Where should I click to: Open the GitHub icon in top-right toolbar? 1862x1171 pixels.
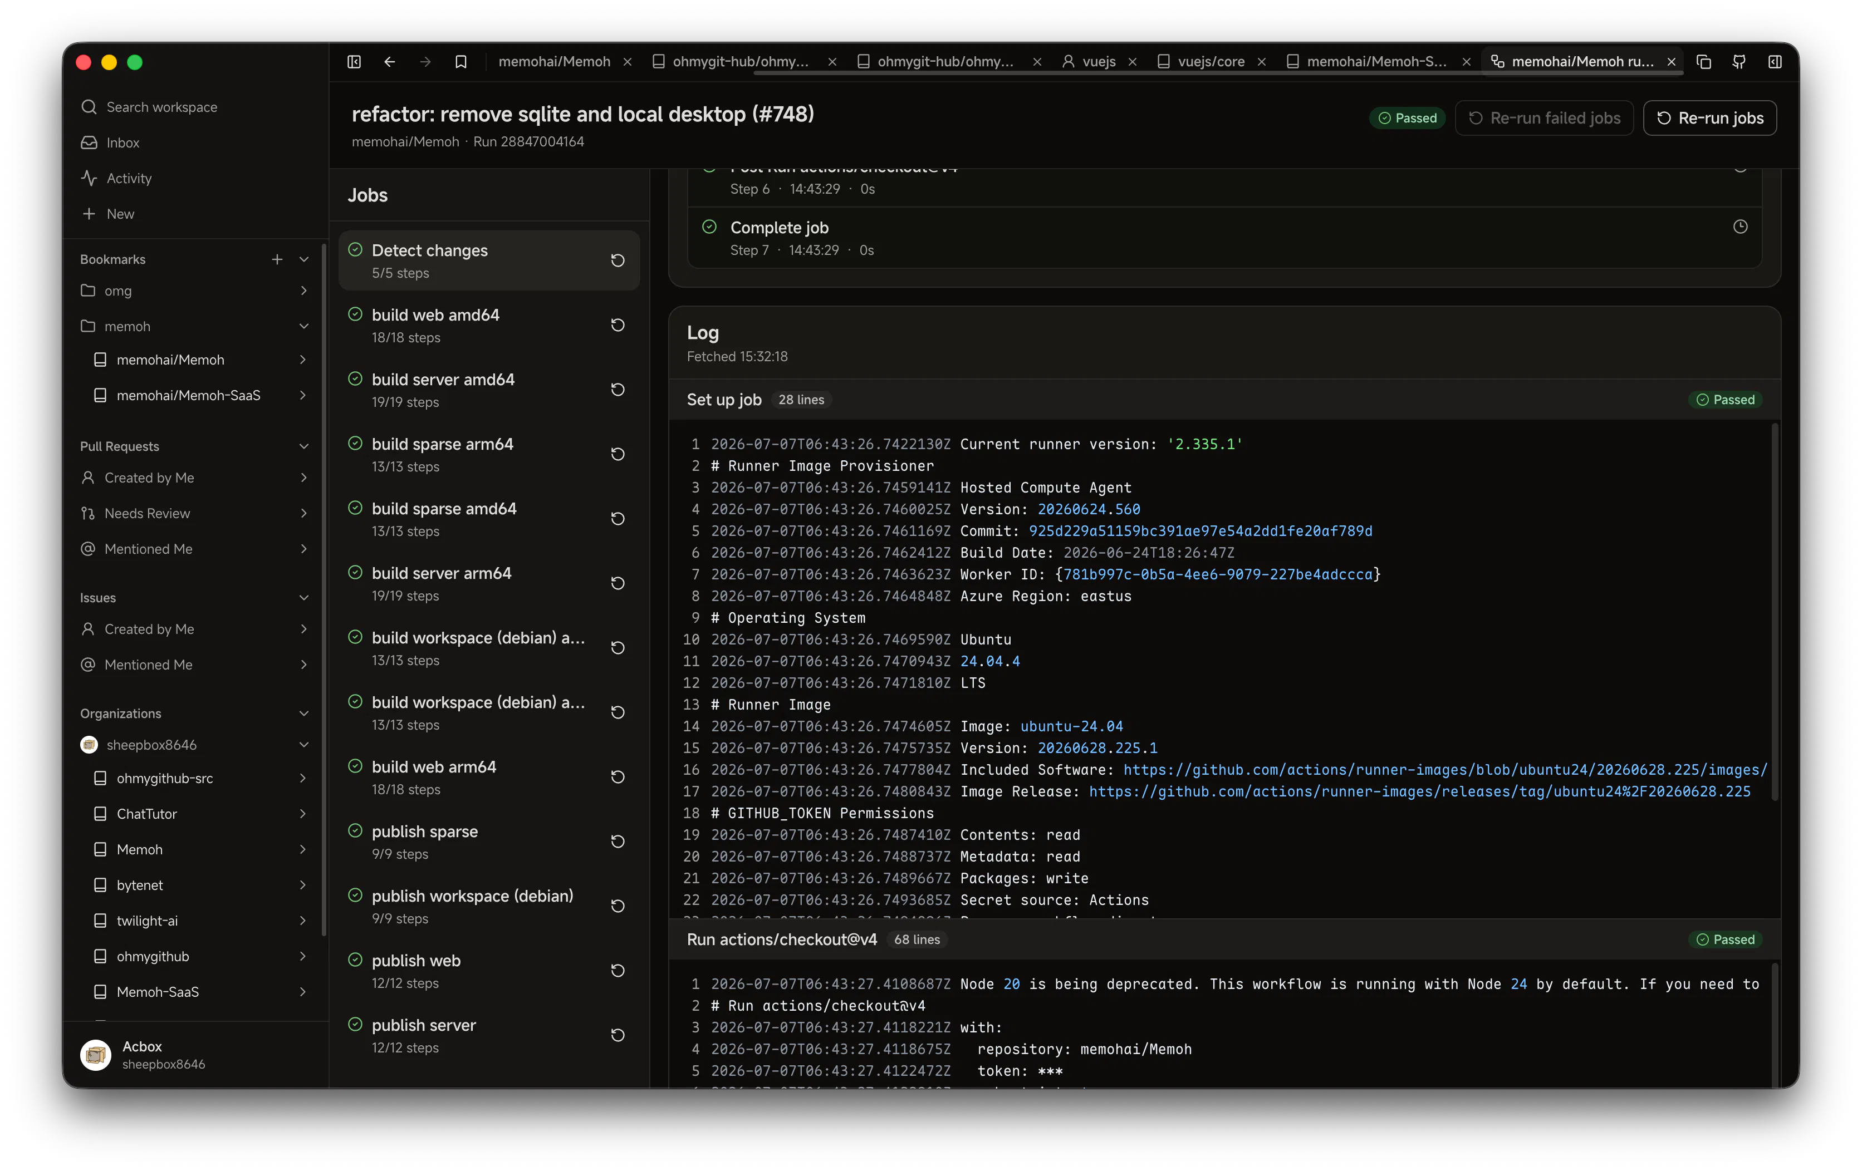(1739, 62)
